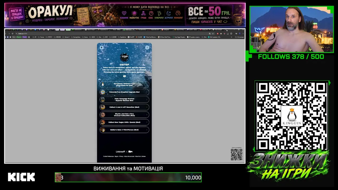Open the Heroes 5 bookmarks folder
The height and width of the screenshot is (190, 338).
click(x=66, y=37)
